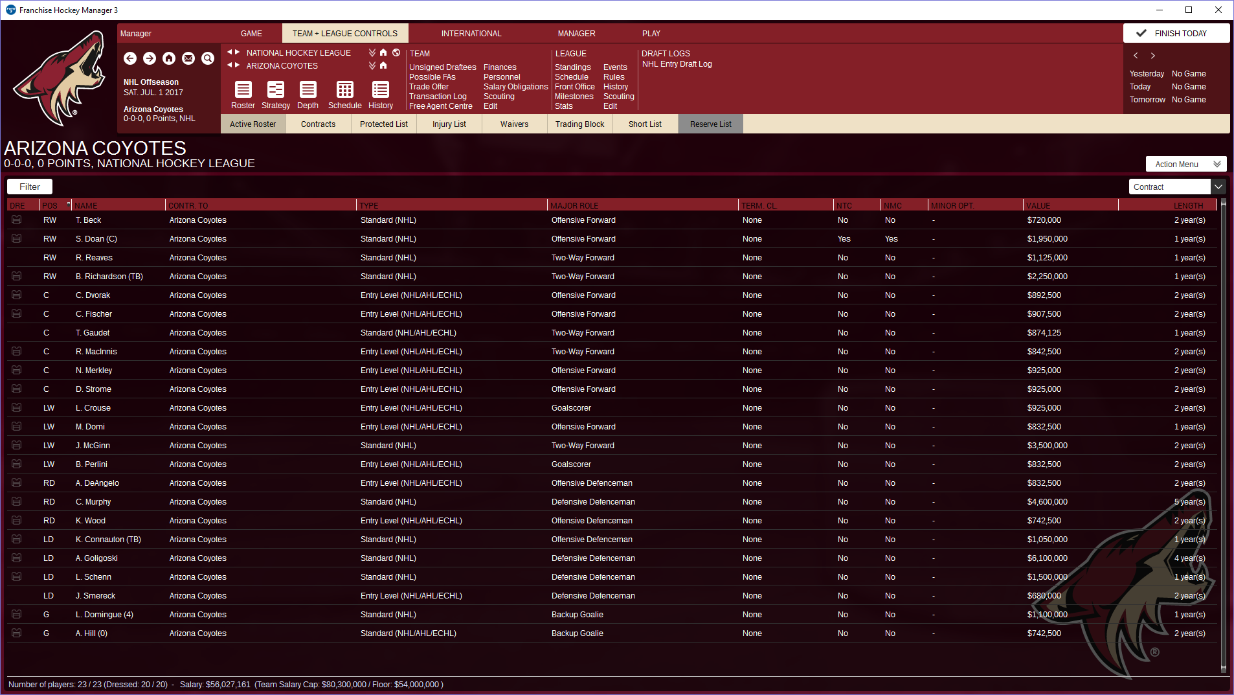The width and height of the screenshot is (1234, 695).
Task: Switch to next league with right triangle
Action: [x=238, y=52]
